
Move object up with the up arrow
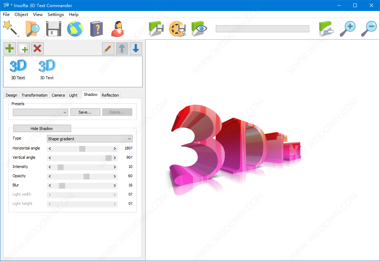[122, 48]
